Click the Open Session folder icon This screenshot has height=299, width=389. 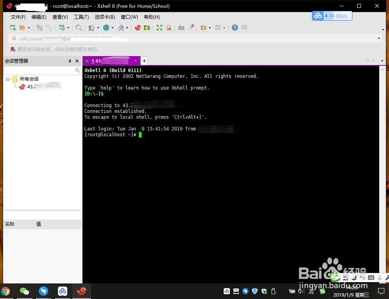point(22,28)
